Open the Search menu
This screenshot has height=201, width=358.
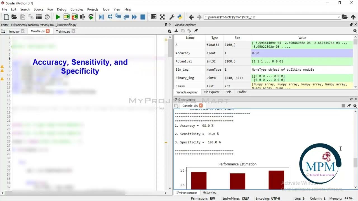25,9
